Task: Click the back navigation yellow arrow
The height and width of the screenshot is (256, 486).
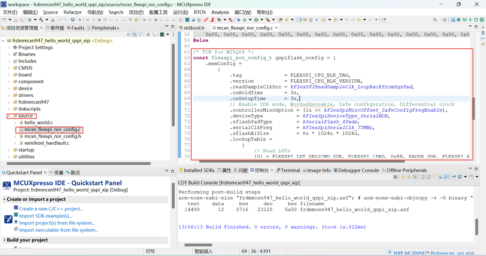Action: (x=359, y=20)
